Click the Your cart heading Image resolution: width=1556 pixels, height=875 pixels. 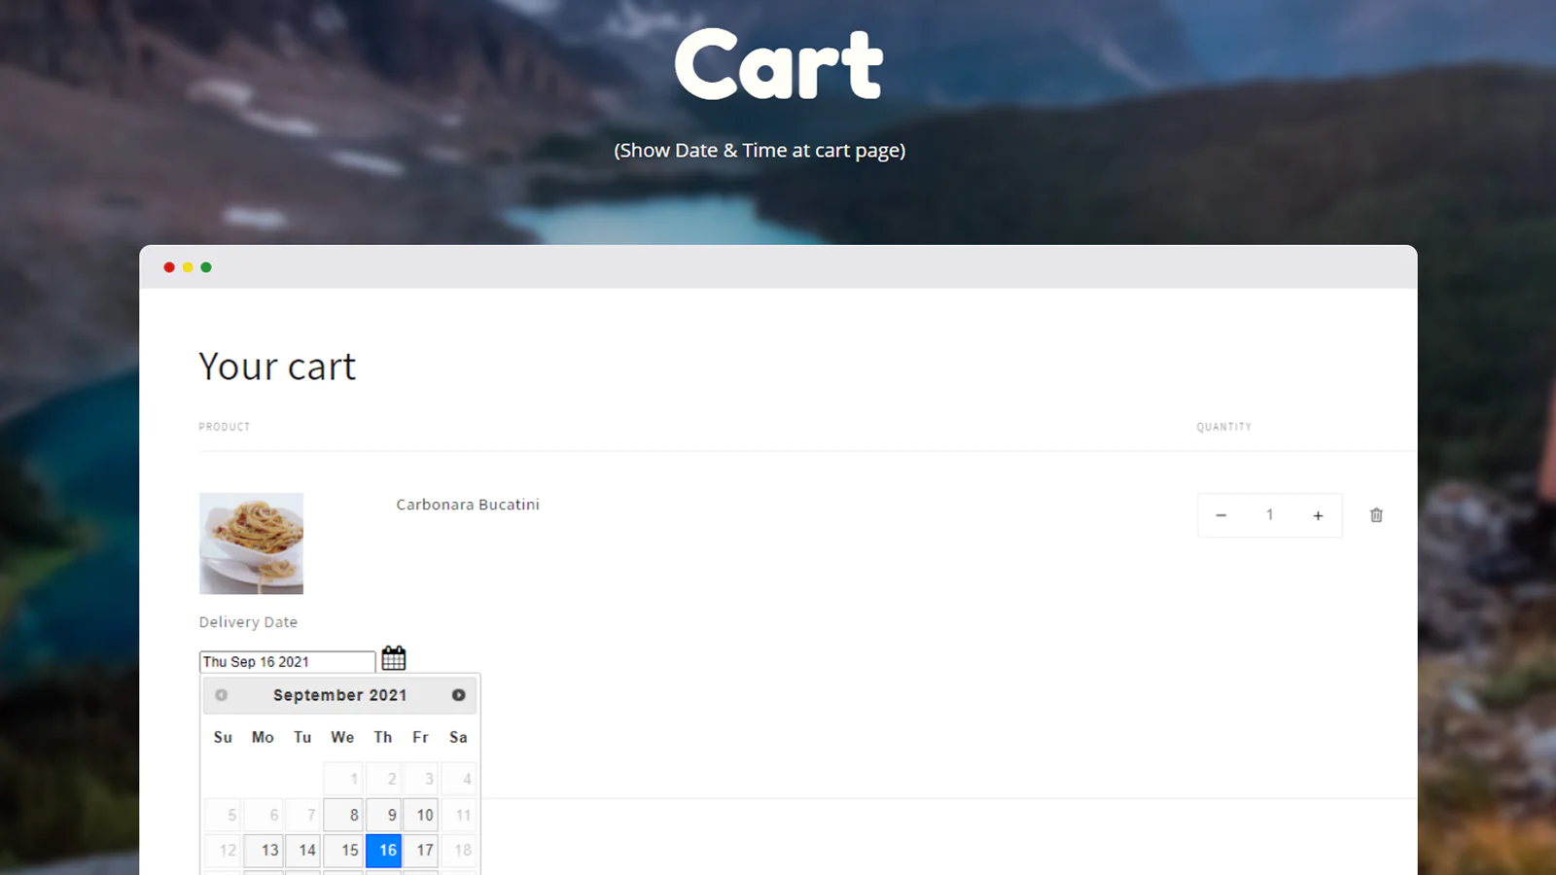click(277, 367)
